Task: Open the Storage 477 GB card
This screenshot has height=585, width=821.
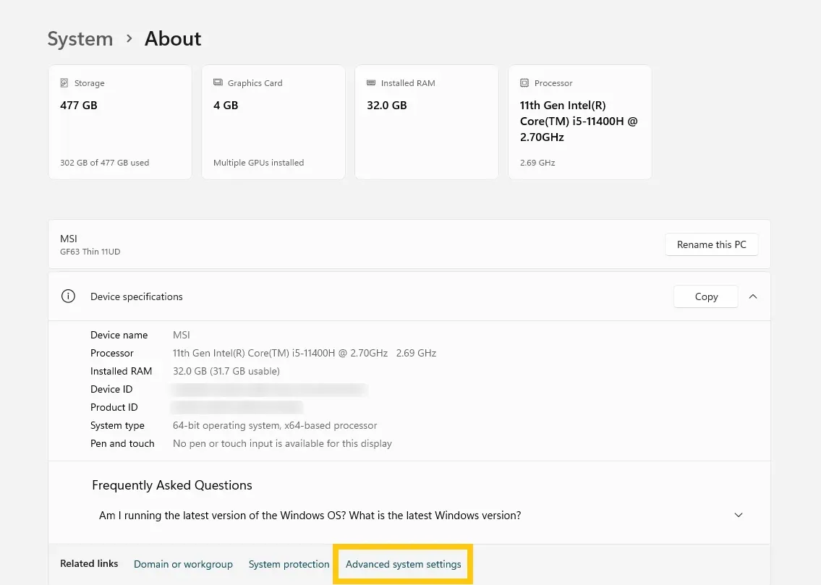Action: (x=120, y=122)
